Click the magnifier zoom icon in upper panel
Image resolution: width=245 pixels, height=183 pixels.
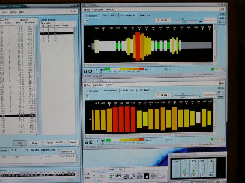pos(91,70)
